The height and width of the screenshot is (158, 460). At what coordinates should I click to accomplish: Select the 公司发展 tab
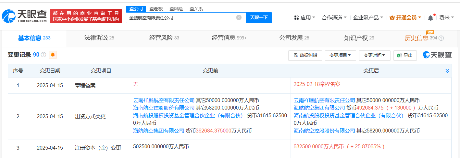tap(294, 38)
